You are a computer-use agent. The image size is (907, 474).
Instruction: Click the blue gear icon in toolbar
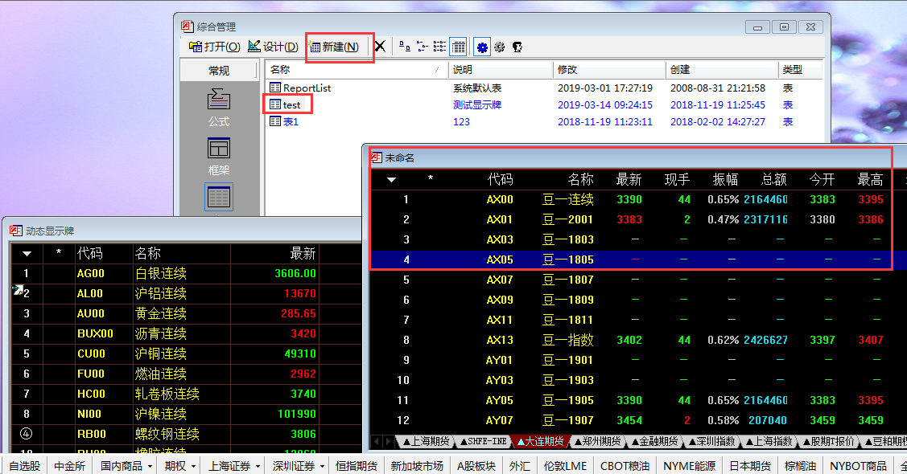[x=482, y=47]
